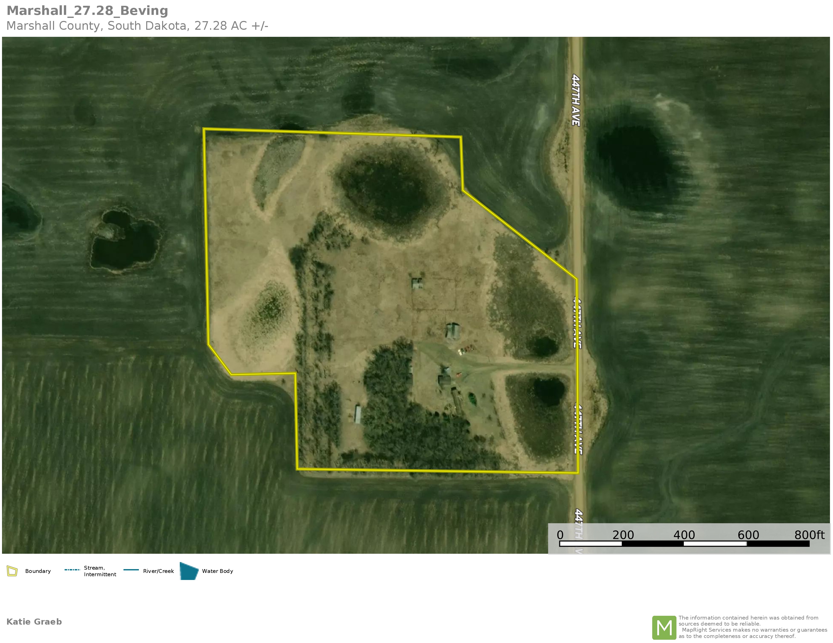Viewport: 833px width, 643px height.
Task: Click the Katie Graeb author name
Action: (x=34, y=622)
